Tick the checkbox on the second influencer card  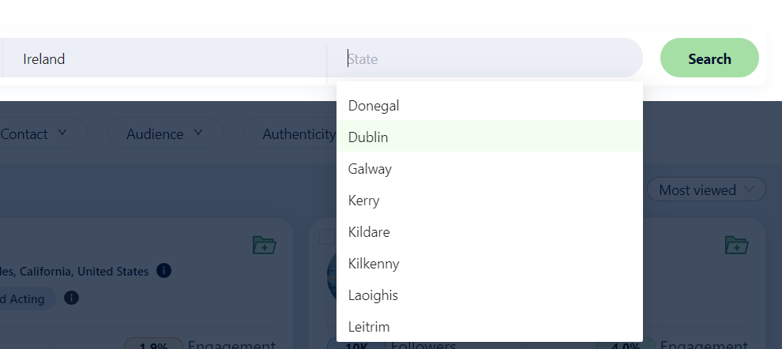[326, 237]
